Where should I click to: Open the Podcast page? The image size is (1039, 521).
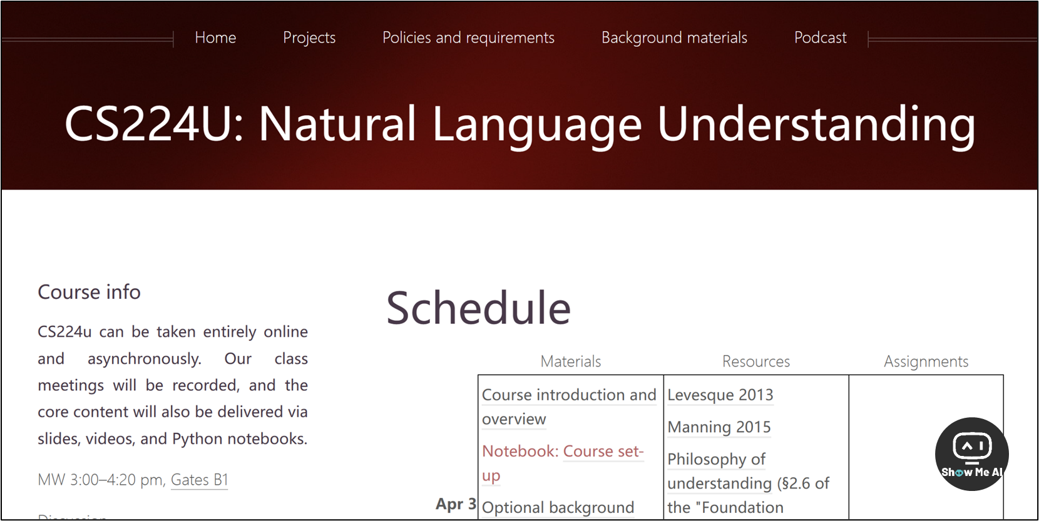pyautogui.click(x=820, y=38)
